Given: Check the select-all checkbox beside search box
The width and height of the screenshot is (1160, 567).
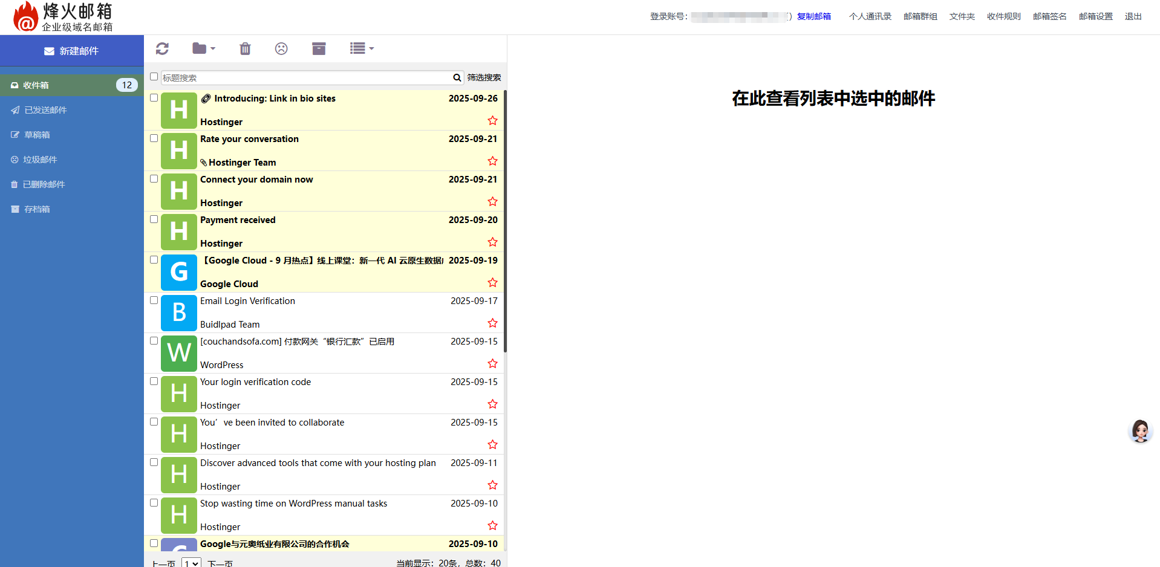Looking at the screenshot, I should (154, 77).
